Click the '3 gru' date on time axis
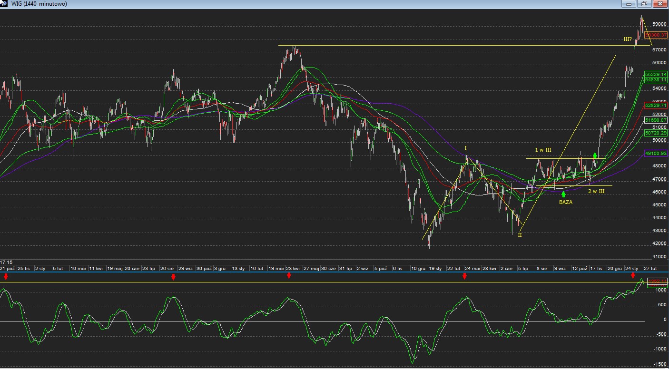This screenshot has height=369, width=669. pos(220,269)
